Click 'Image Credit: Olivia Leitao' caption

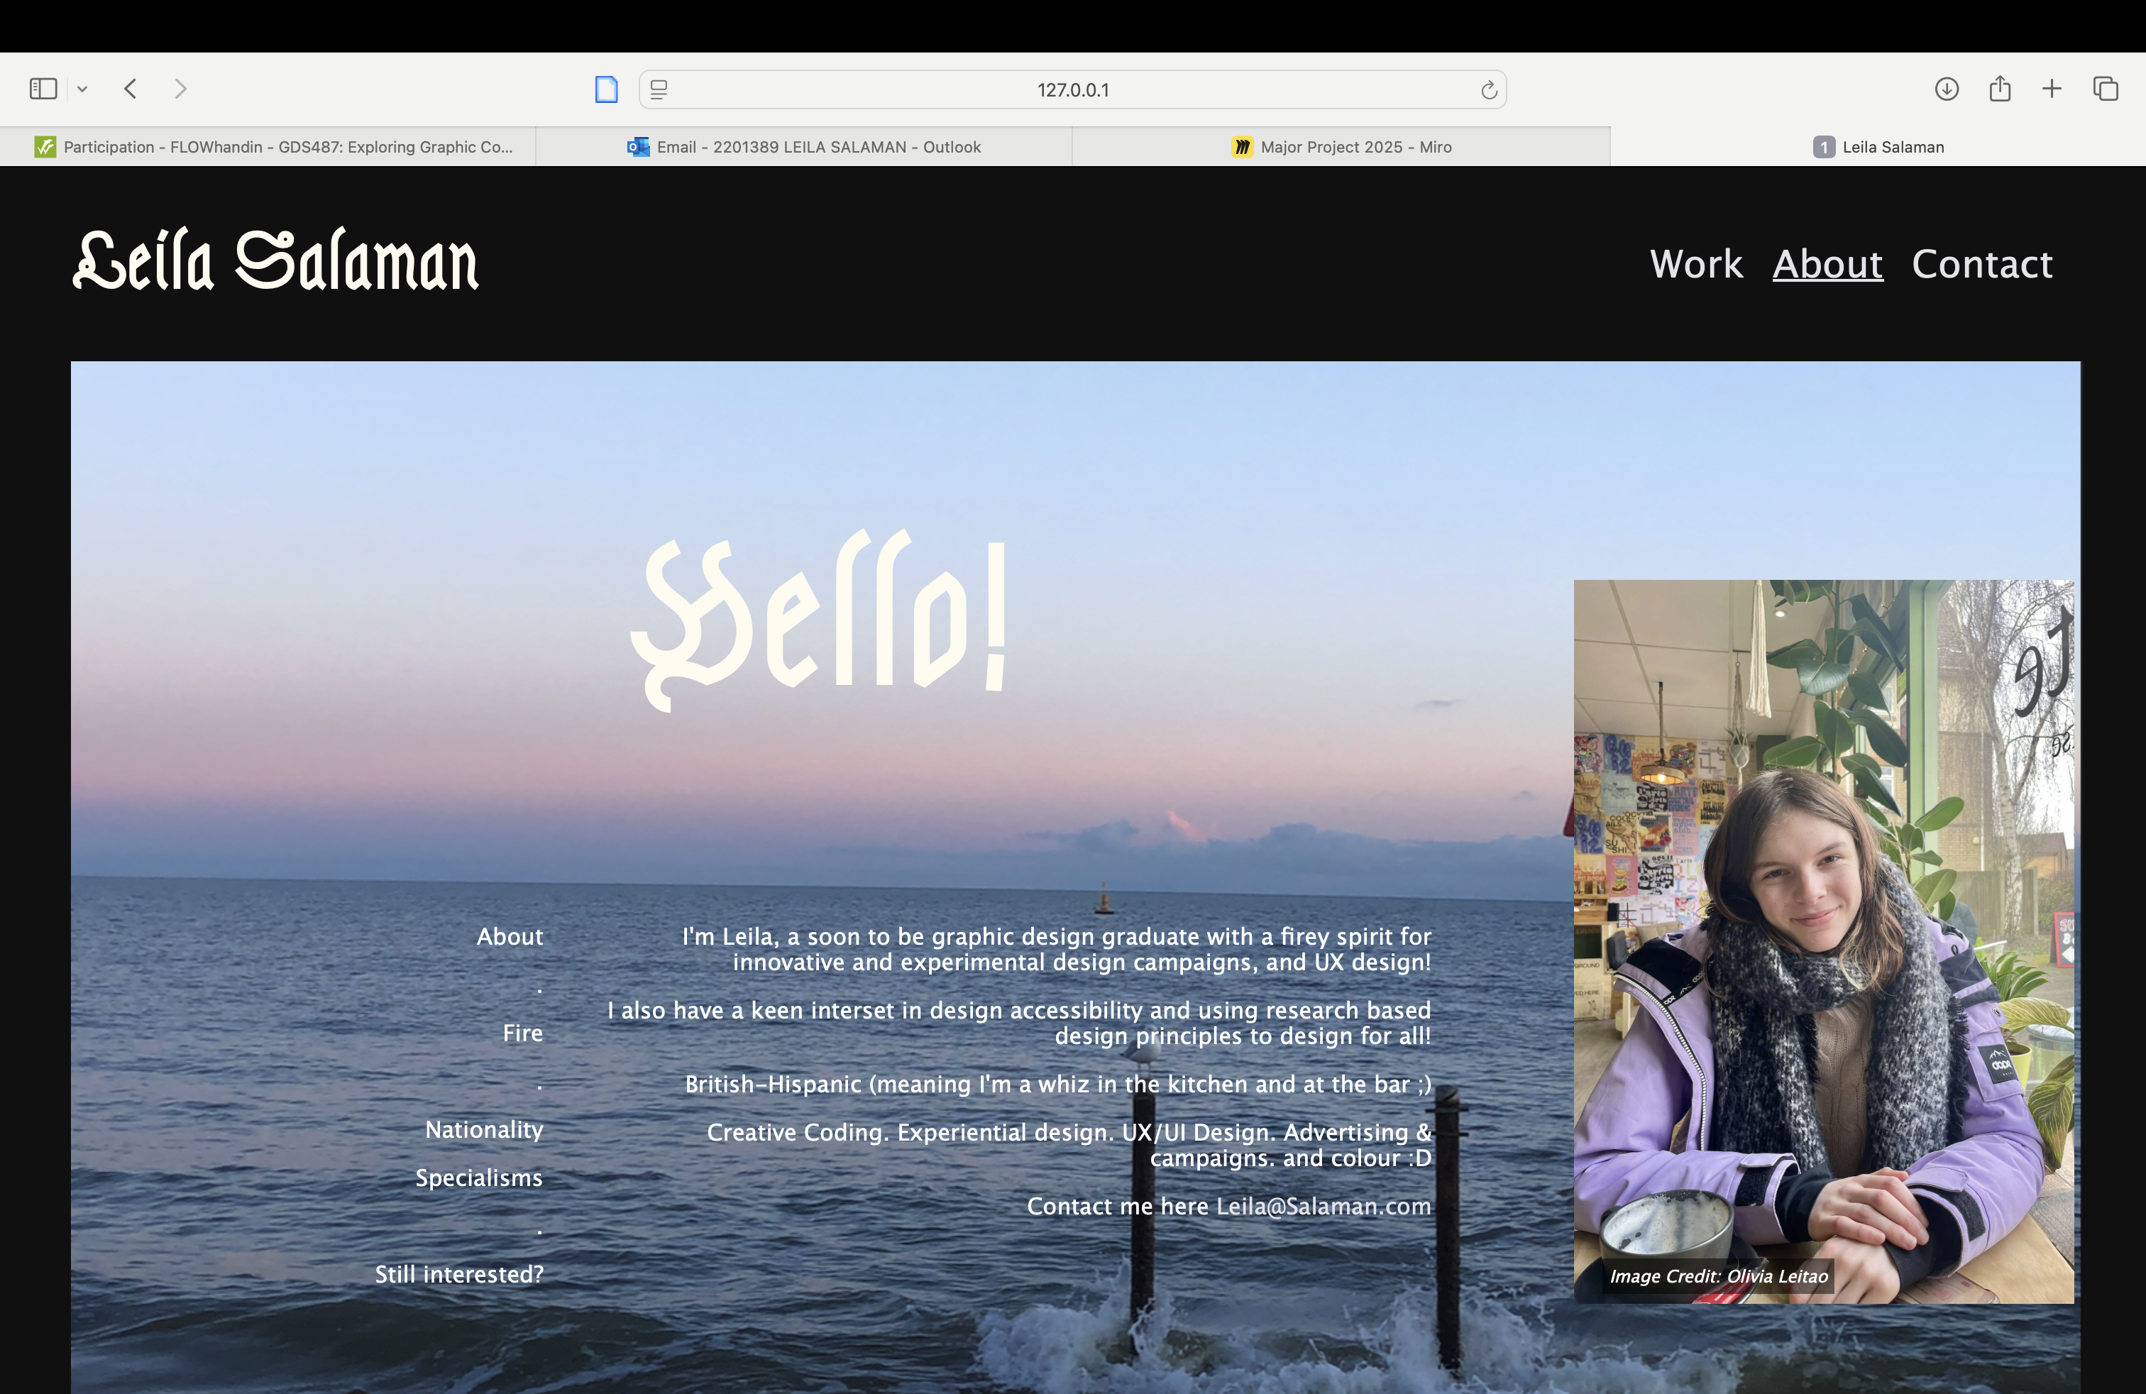tap(1719, 1276)
